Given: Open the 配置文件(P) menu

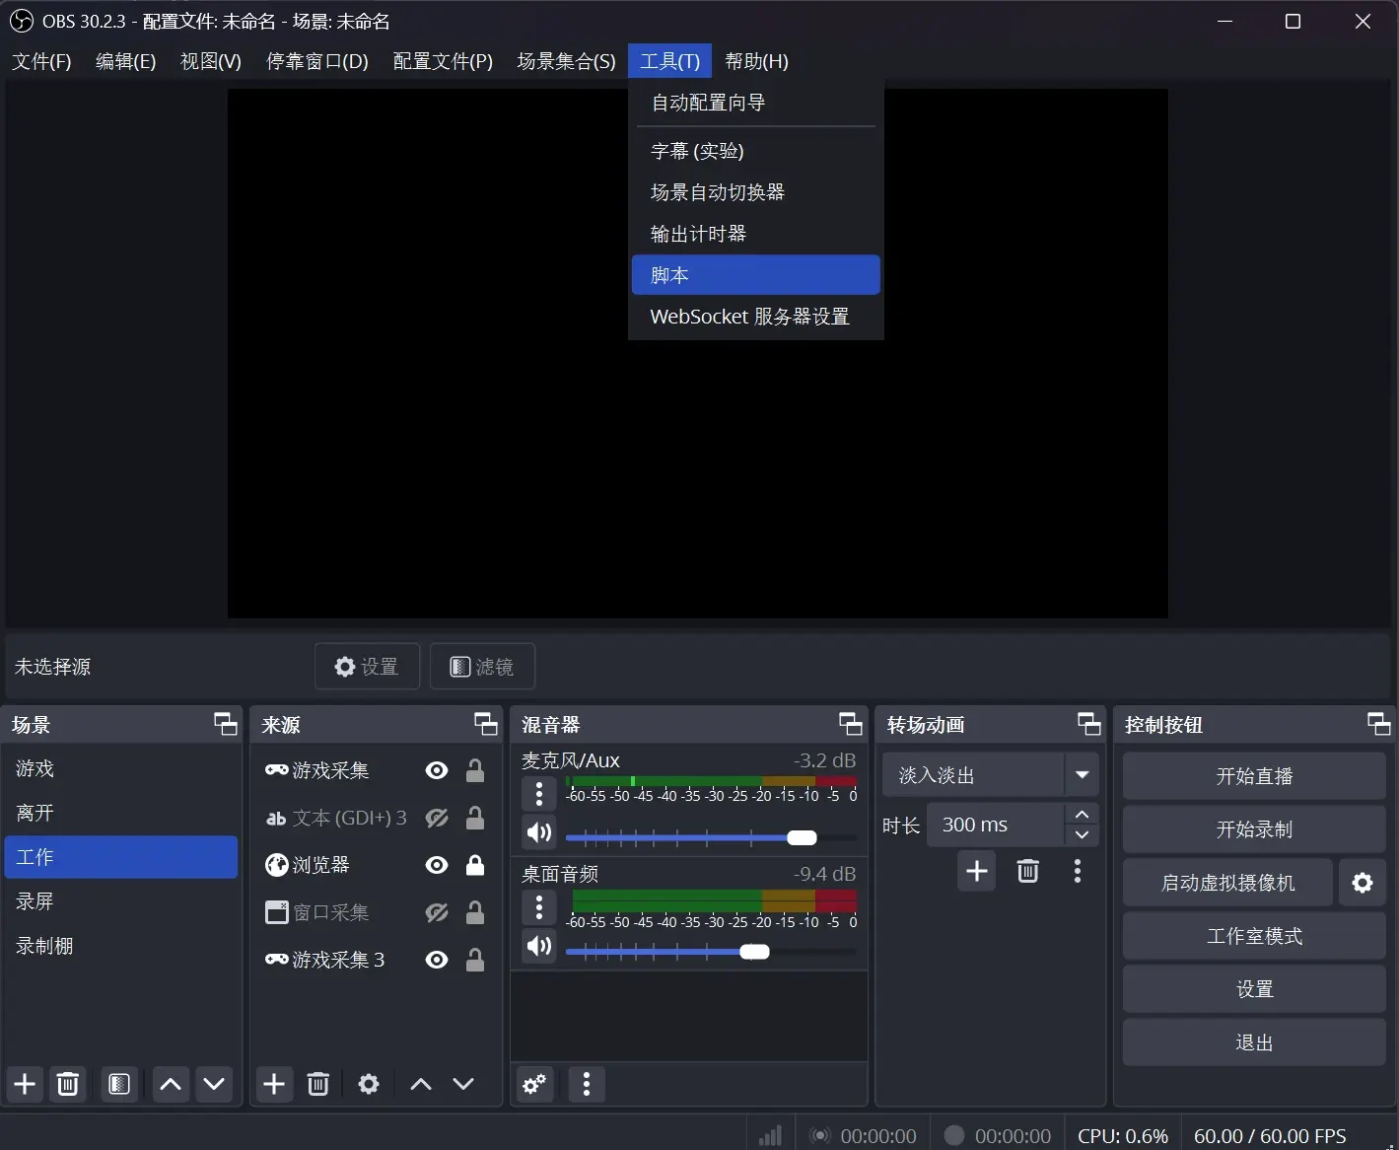Looking at the screenshot, I should click(x=443, y=61).
